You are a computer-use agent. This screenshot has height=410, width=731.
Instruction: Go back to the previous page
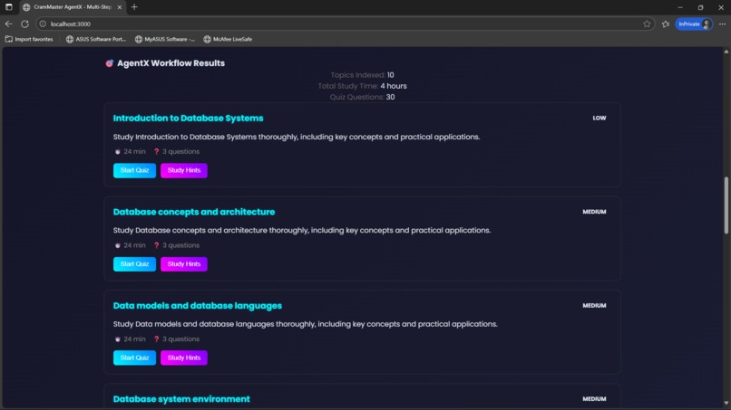(9, 24)
